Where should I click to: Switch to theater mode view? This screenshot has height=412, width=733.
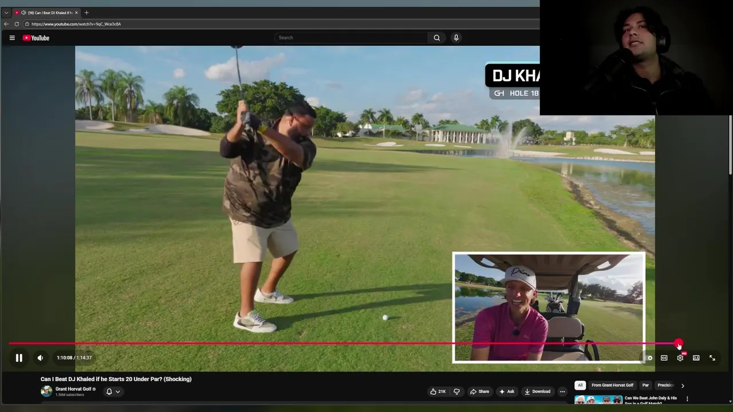coord(696,358)
